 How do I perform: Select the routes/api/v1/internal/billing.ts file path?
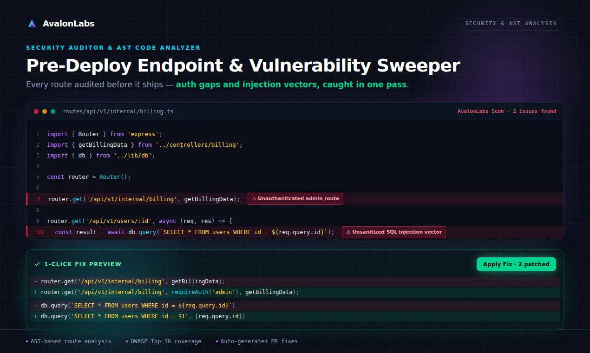tap(118, 111)
